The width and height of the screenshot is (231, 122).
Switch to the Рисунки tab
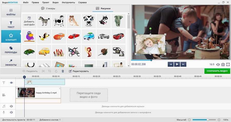103,8
